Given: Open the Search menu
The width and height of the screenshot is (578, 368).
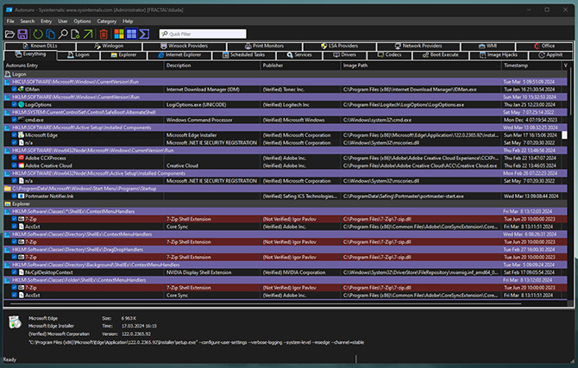Looking at the screenshot, I should click(x=28, y=22).
